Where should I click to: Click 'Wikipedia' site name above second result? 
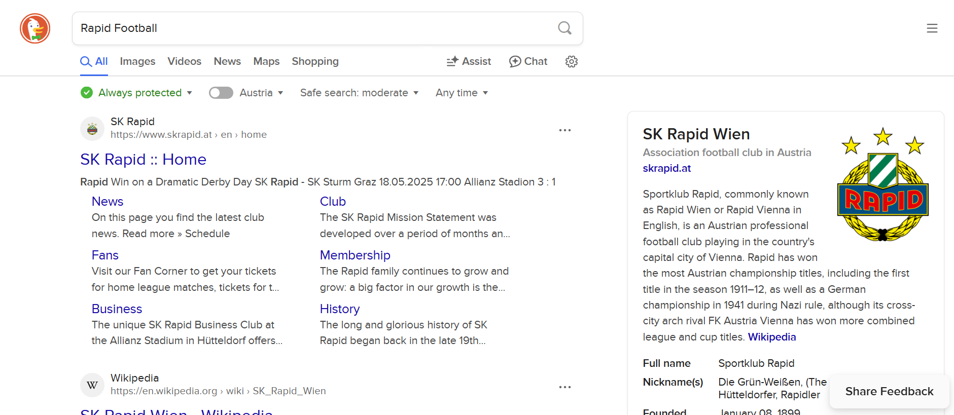coord(134,378)
